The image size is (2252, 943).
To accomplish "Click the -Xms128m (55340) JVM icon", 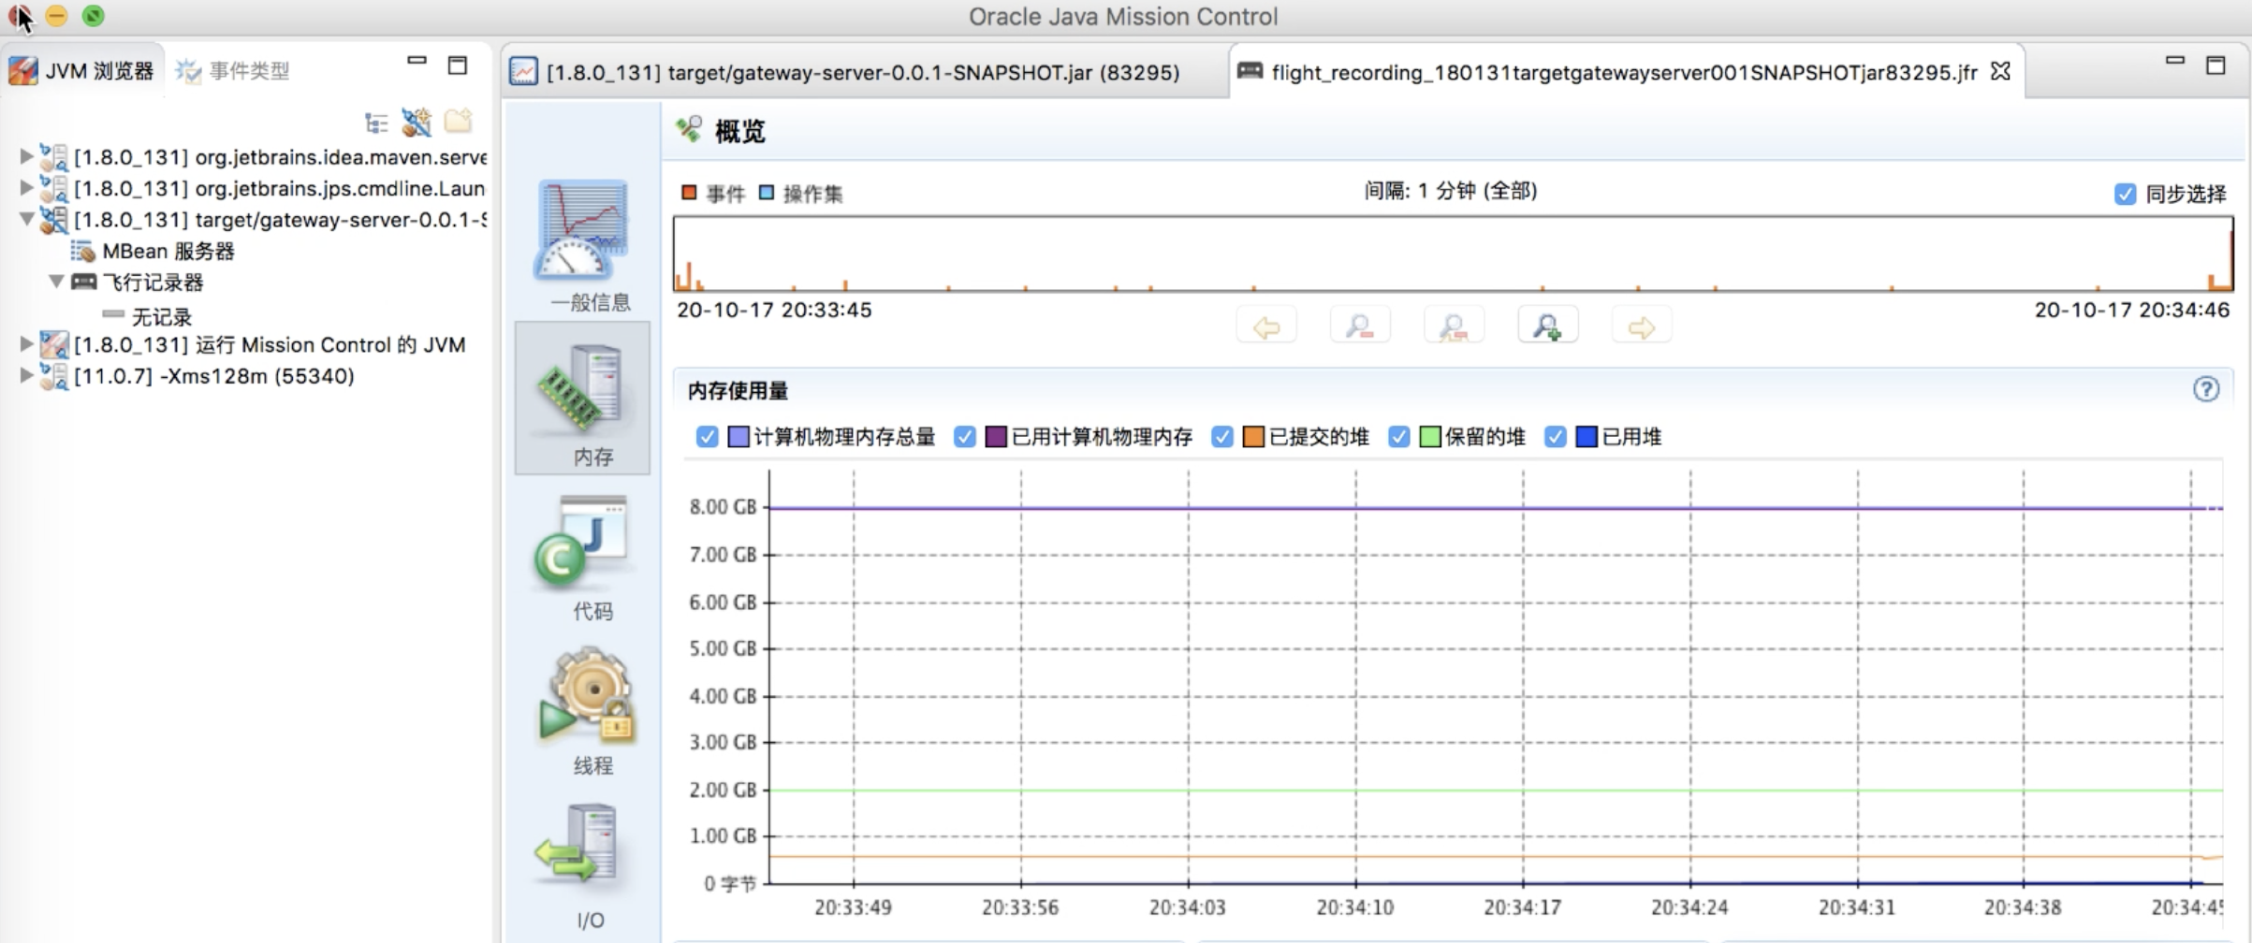I will [53, 376].
